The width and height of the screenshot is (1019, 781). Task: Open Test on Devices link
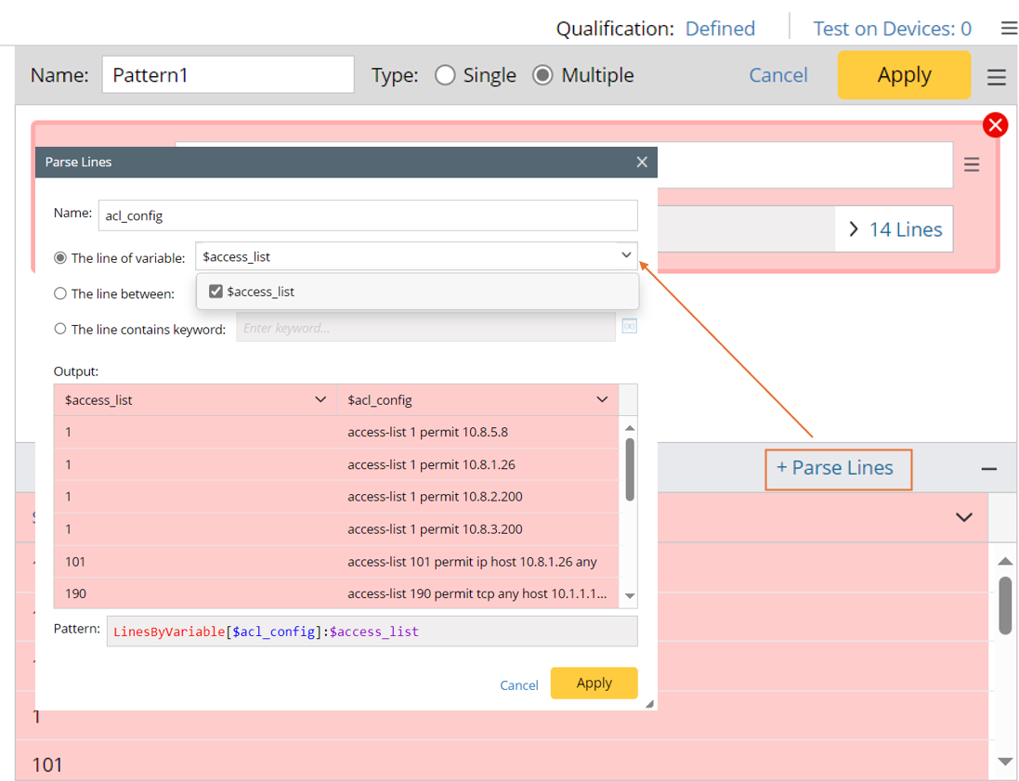892,29
